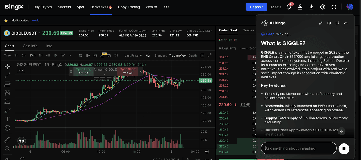Click the Open Long button
The width and height of the screenshot is (361, 160).
pyautogui.click(x=83, y=71)
